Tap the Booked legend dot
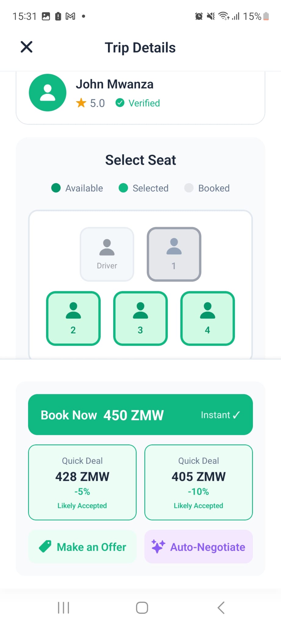 click(189, 188)
